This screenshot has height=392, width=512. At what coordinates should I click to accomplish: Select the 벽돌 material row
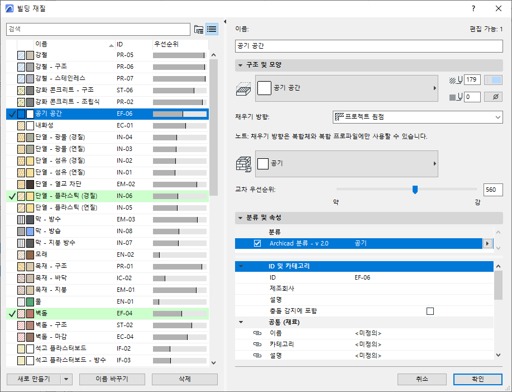[x=107, y=313]
